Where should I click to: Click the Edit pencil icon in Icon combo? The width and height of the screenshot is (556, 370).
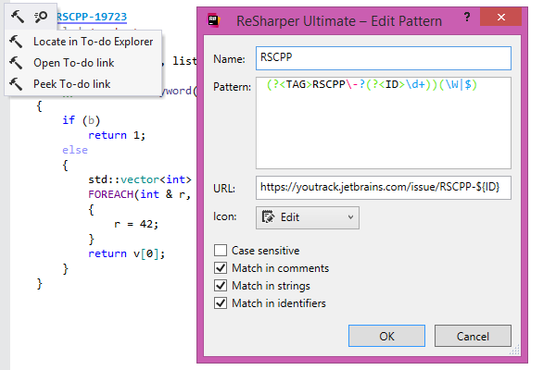(x=268, y=216)
